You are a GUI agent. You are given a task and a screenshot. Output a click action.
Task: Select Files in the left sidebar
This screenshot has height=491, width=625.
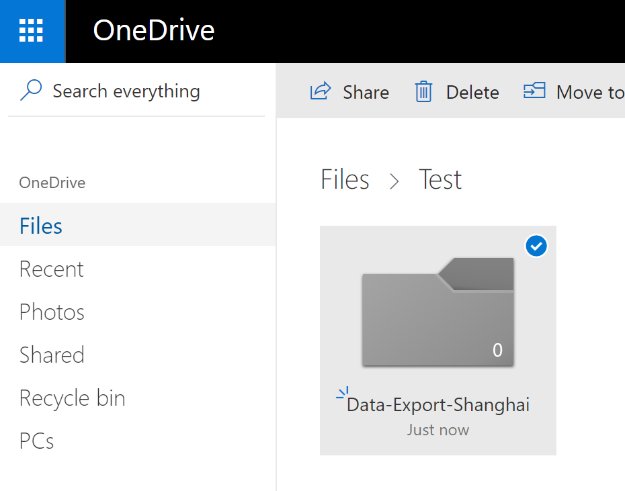[41, 226]
